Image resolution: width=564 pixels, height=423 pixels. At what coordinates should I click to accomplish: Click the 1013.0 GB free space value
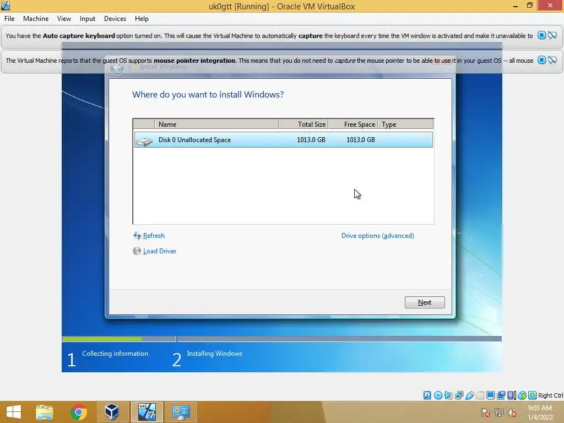coord(360,139)
